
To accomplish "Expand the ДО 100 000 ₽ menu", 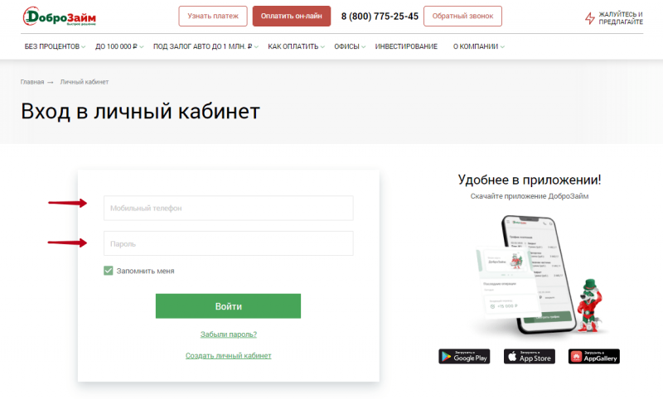I will click(x=119, y=46).
